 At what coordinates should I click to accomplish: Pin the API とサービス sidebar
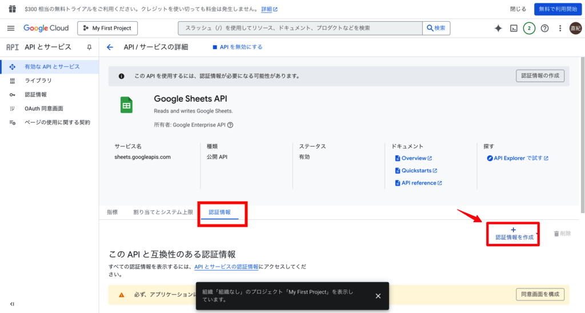tap(89, 47)
